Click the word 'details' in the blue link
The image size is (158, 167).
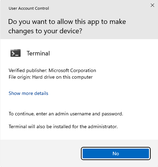point(41,93)
